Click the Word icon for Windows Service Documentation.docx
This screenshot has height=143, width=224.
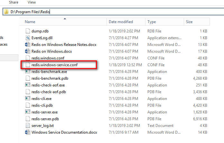tap(28, 132)
